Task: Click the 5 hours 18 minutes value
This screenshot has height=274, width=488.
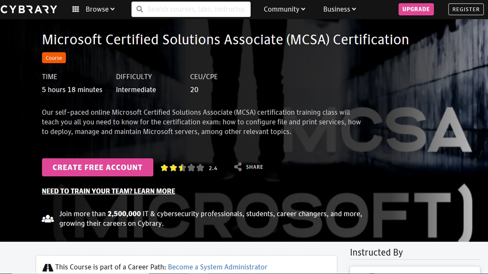Action: click(72, 90)
